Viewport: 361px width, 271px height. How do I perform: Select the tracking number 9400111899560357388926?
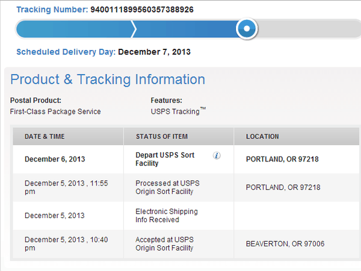pos(142,10)
